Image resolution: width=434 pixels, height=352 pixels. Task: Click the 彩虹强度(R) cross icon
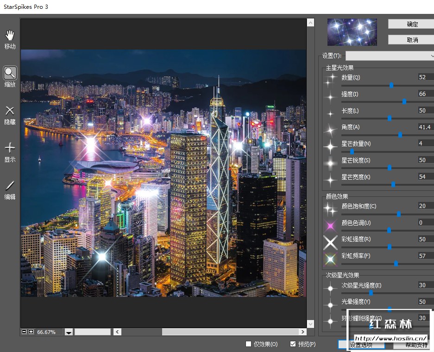[330, 242]
